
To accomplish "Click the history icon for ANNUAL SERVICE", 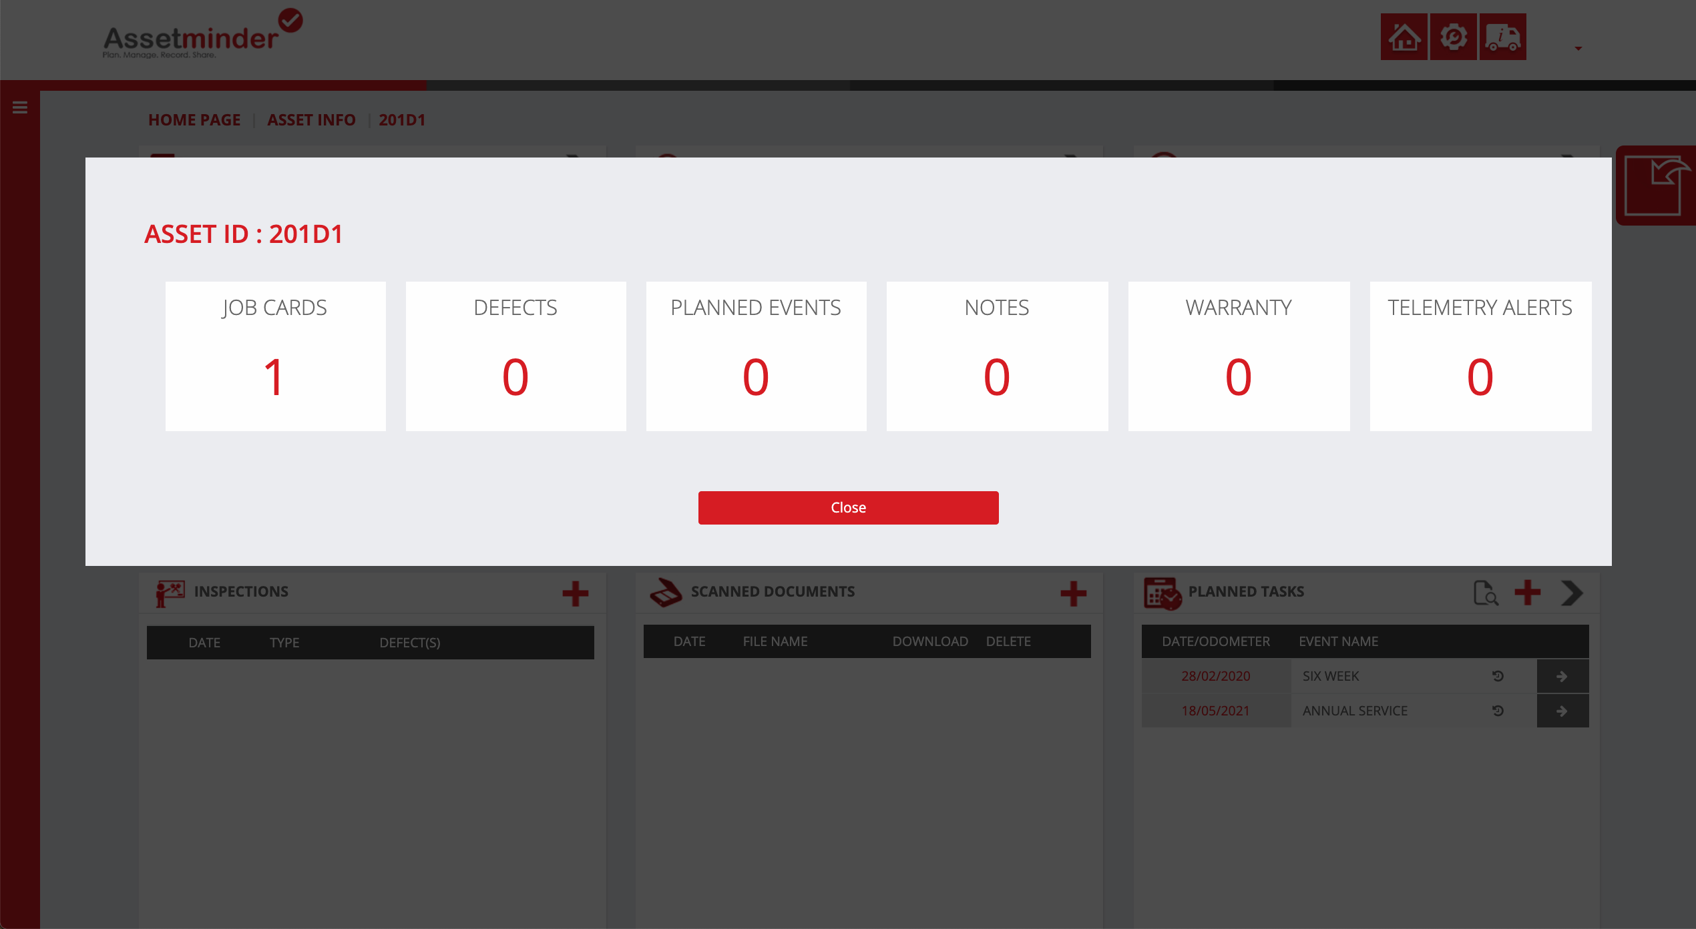I will pos(1498,711).
